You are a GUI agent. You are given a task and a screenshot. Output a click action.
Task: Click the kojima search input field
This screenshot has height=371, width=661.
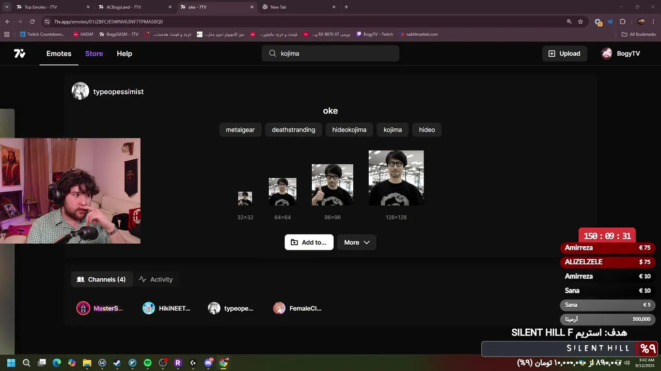[330, 54]
